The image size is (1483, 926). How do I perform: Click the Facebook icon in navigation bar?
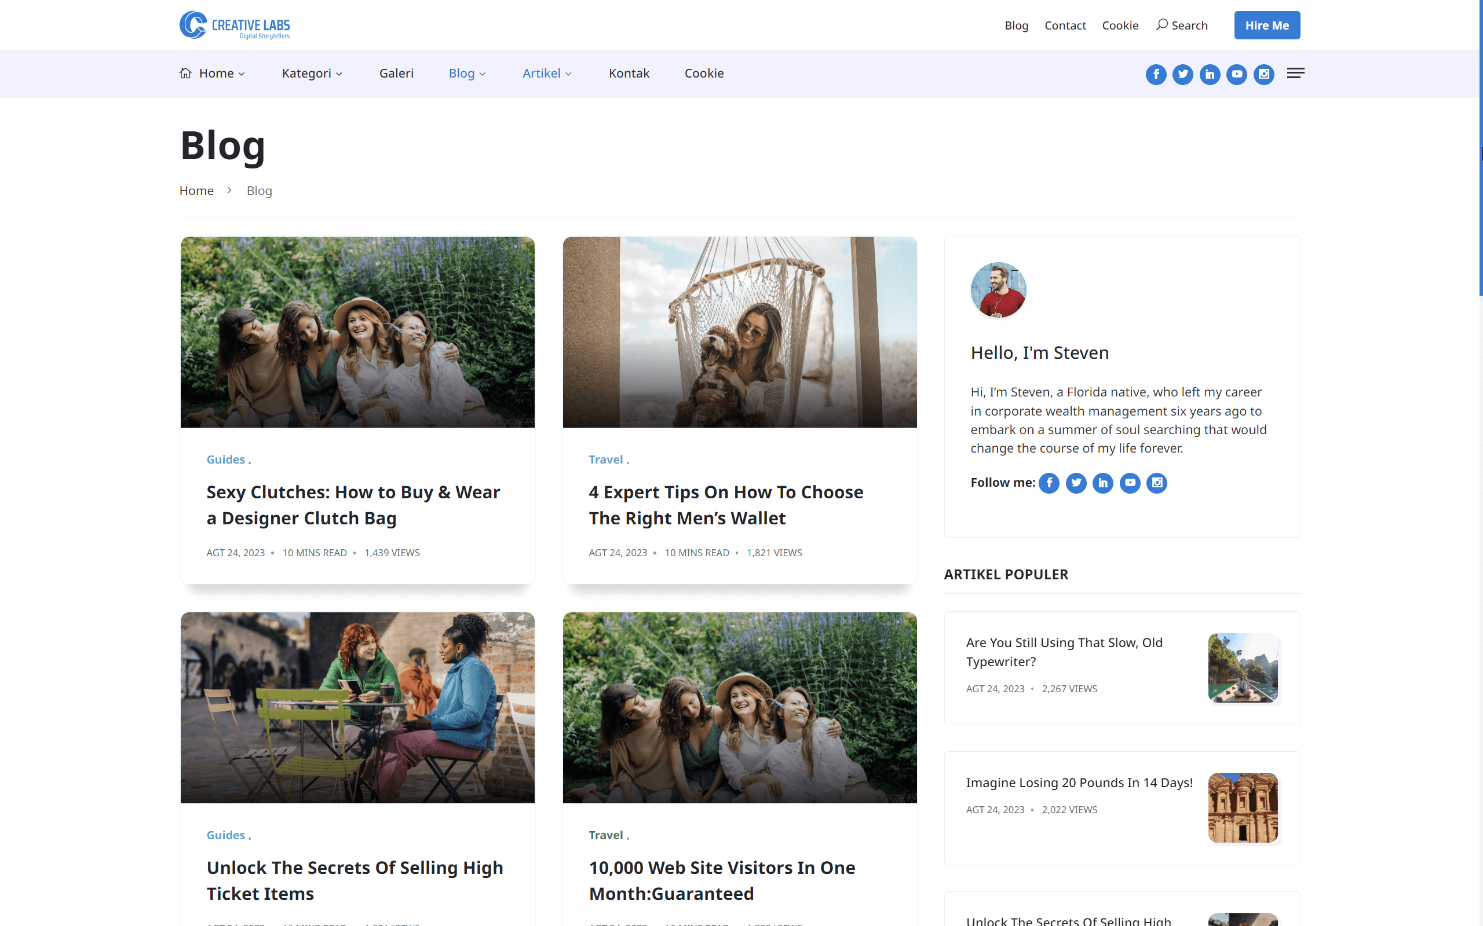[1156, 74]
